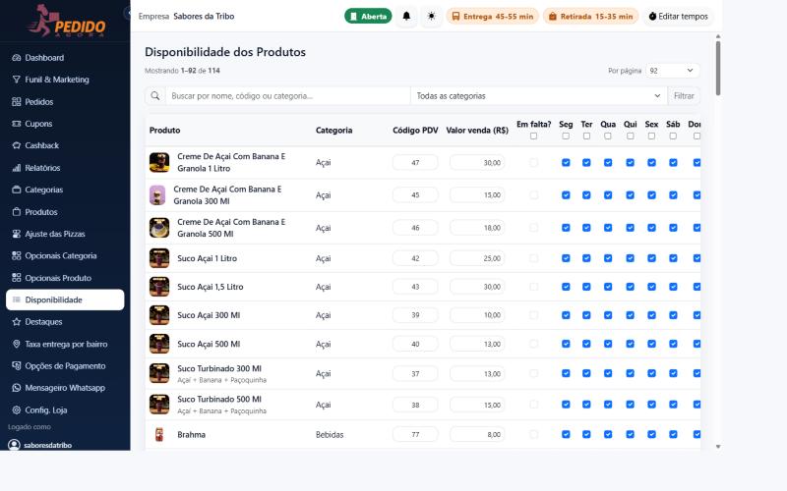
Task: Toggle the Seg column header checkbox
Action: tap(566, 136)
